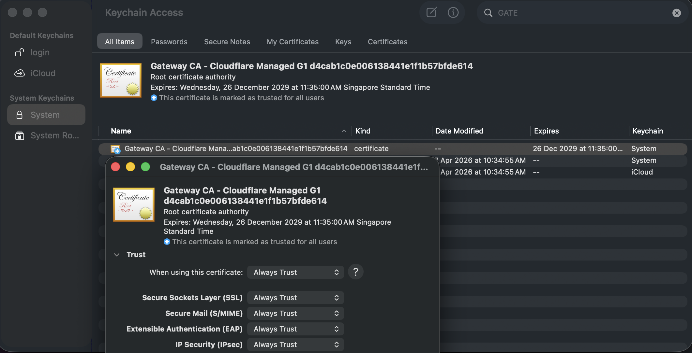Viewport: 692px width, 353px height.
Task: Click the search magnifier icon
Action: [x=488, y=13]
